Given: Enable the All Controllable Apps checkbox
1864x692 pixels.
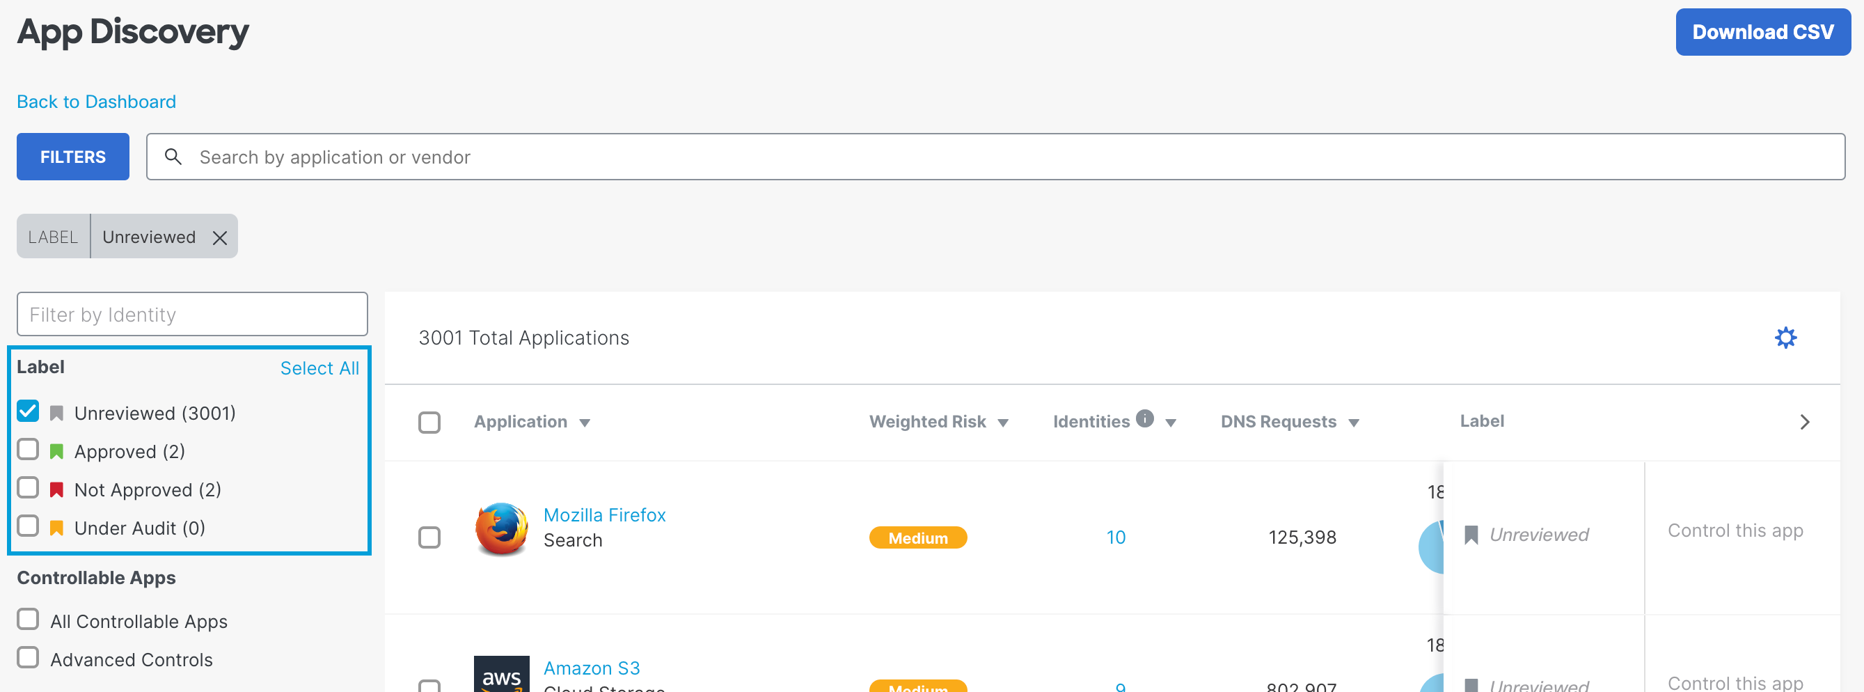Looking at the screenshot, I should click(x=29, y=619).
